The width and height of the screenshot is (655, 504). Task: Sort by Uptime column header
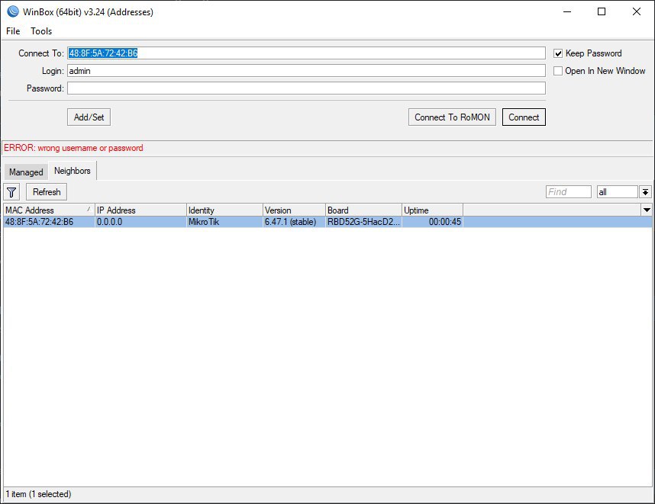(433, 210)
